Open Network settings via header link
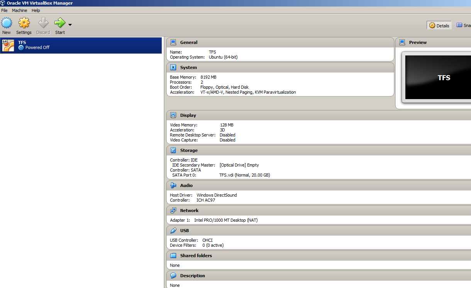471x288 pixels. pyautogui.click(x=189, y=211)
